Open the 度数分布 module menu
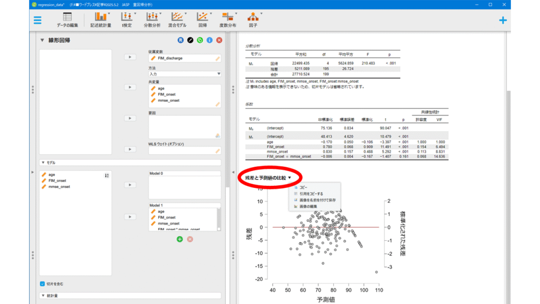 coord(228,20)
